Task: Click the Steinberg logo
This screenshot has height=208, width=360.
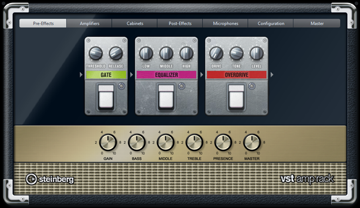Action: pyautogui.click(x=50, y=179)
